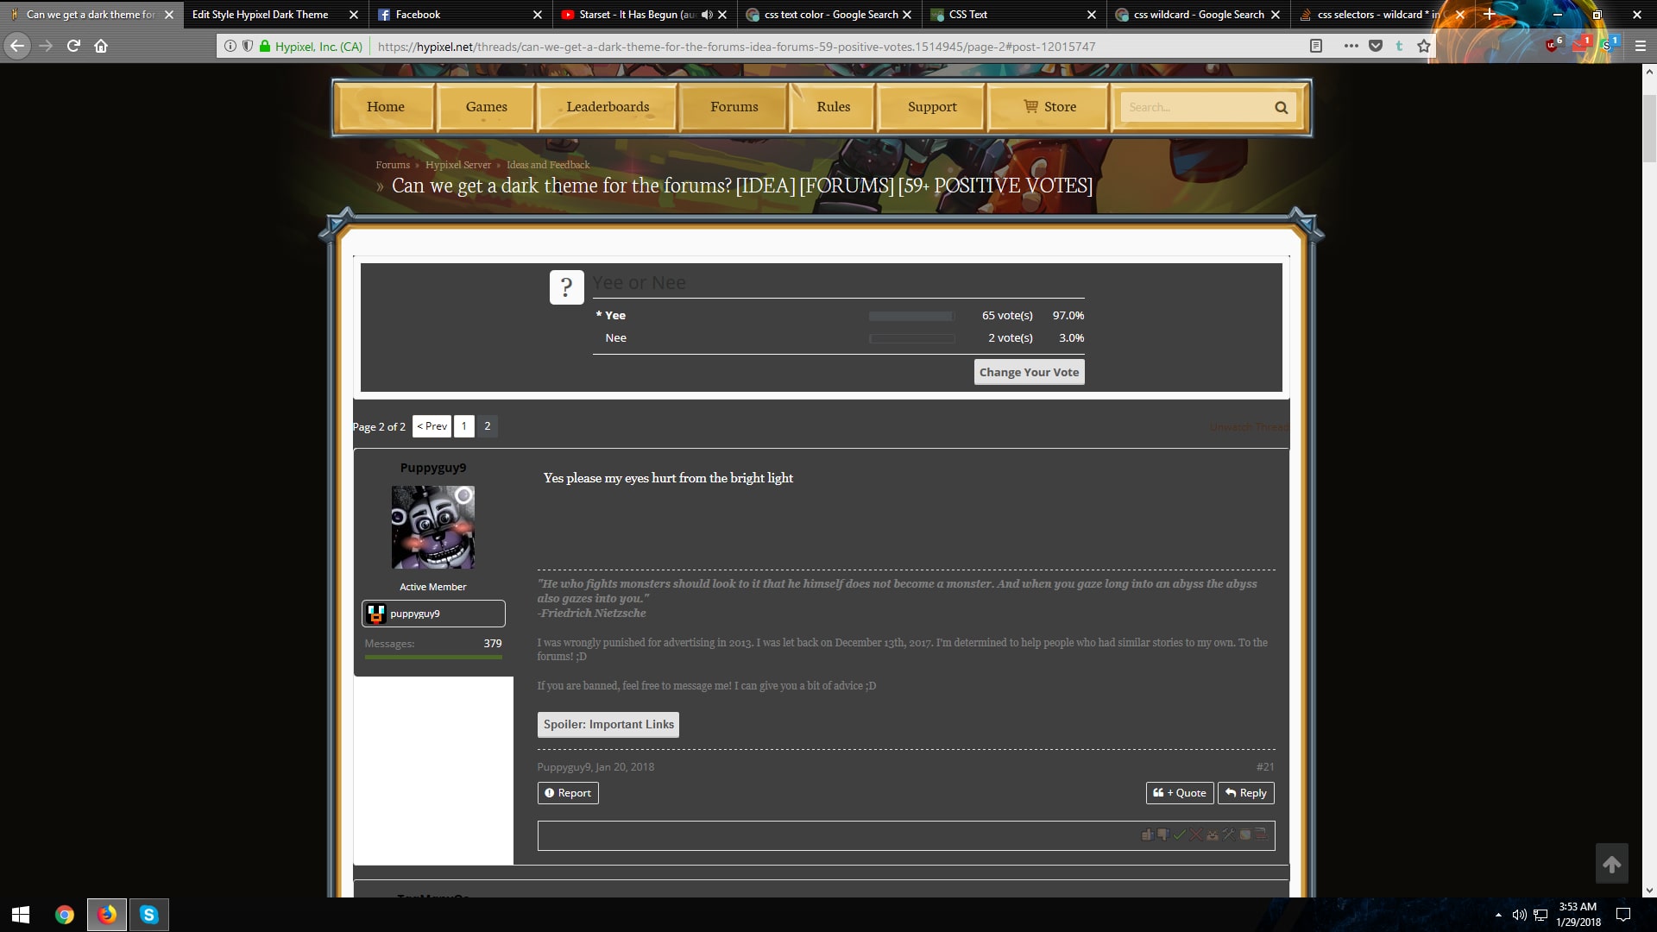Open Skype from Windows taskbar

148,914
